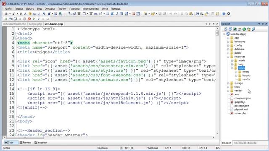The height and width of the screenshot is (151, 269).
Task: Open dropdown arrow next to New file icon
Action: (149, 14)
